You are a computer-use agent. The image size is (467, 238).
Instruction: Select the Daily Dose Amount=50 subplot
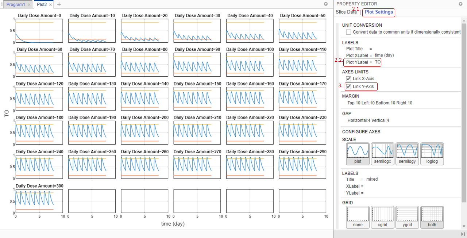coord(302,31)
